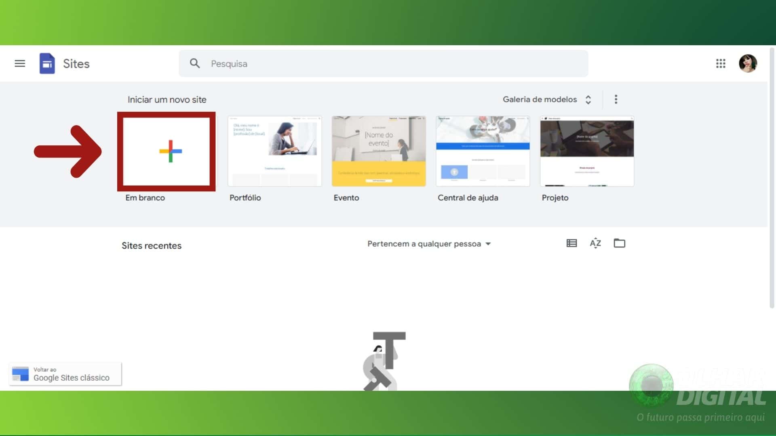Click the Sites title in the header
This screenshot has height=436, width=776.
click(x=75, y=63)
